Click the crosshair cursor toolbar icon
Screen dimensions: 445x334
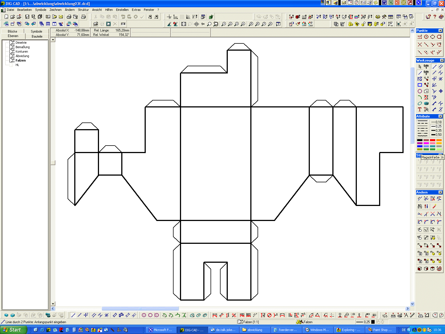point(169,17)
